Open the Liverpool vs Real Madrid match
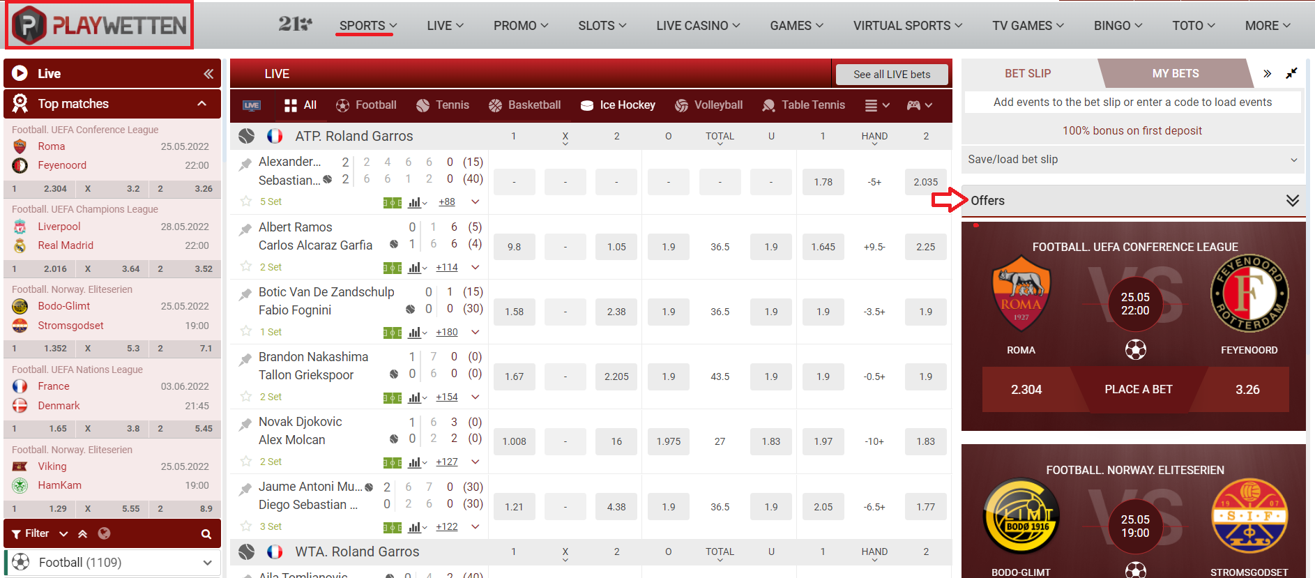Viewport: 1315px width, 578px height. (x=112, y=236)
